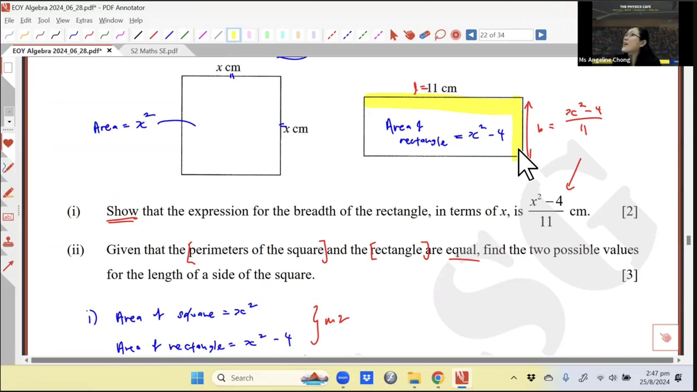Enable the pink highlighter
The image size is (697, 392).
pyautogui.click(x=249, y=35)
